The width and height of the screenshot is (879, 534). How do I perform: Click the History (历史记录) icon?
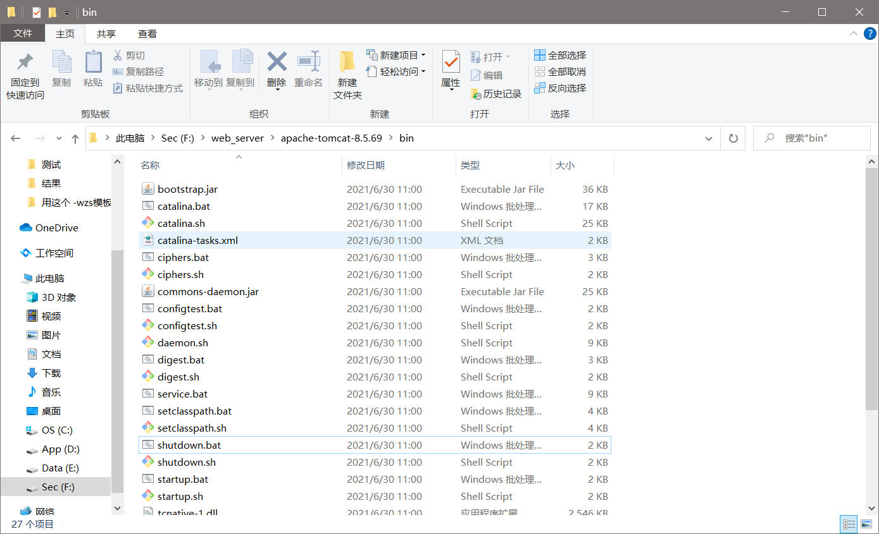click(476, 94)
